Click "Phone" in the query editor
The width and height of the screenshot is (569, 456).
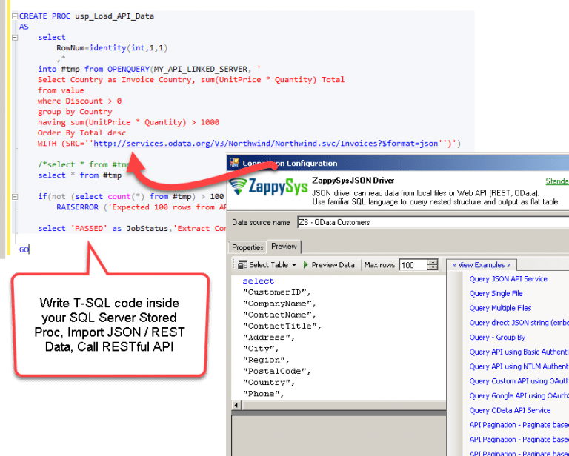pos(263,393)
